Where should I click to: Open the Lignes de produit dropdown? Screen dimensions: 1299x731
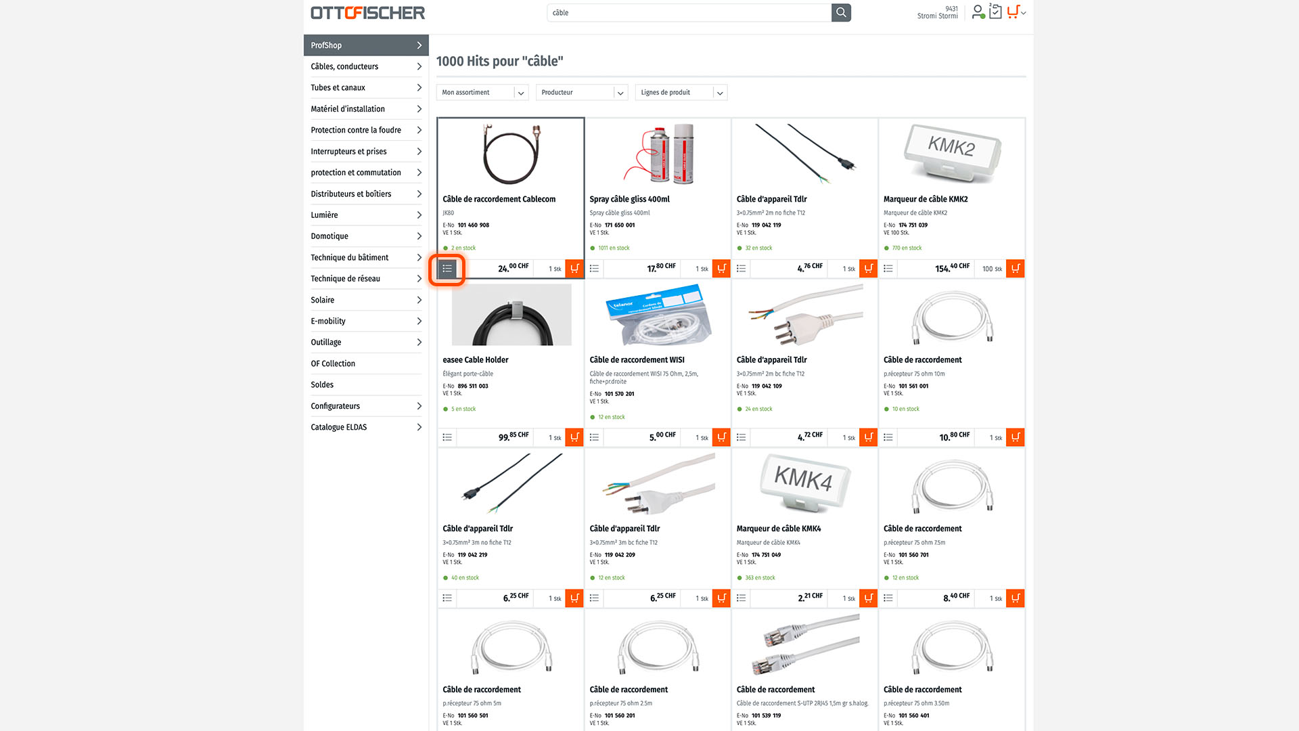point(681,93)
